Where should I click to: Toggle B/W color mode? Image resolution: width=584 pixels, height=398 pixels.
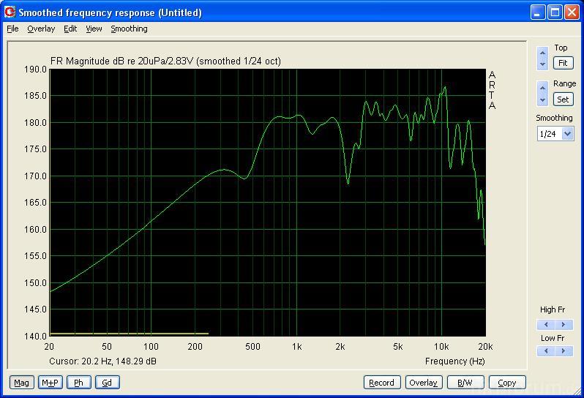pos(465,382)
